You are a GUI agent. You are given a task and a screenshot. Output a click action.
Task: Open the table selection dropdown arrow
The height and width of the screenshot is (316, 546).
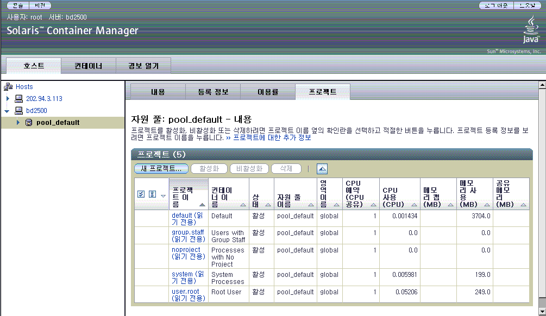[163, 196]
